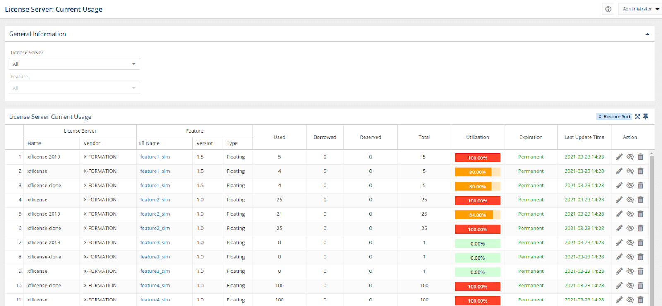The height and width of the screenshot is (306, 662).
Task: Delete row 11 xflicense feature4_sim
Action: pos(640,300)
